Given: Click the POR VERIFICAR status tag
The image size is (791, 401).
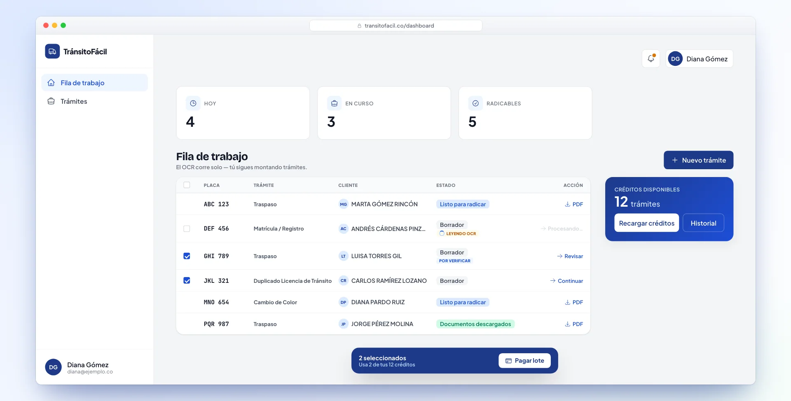Looking at the screenshot, I should [x=455, y=261].
